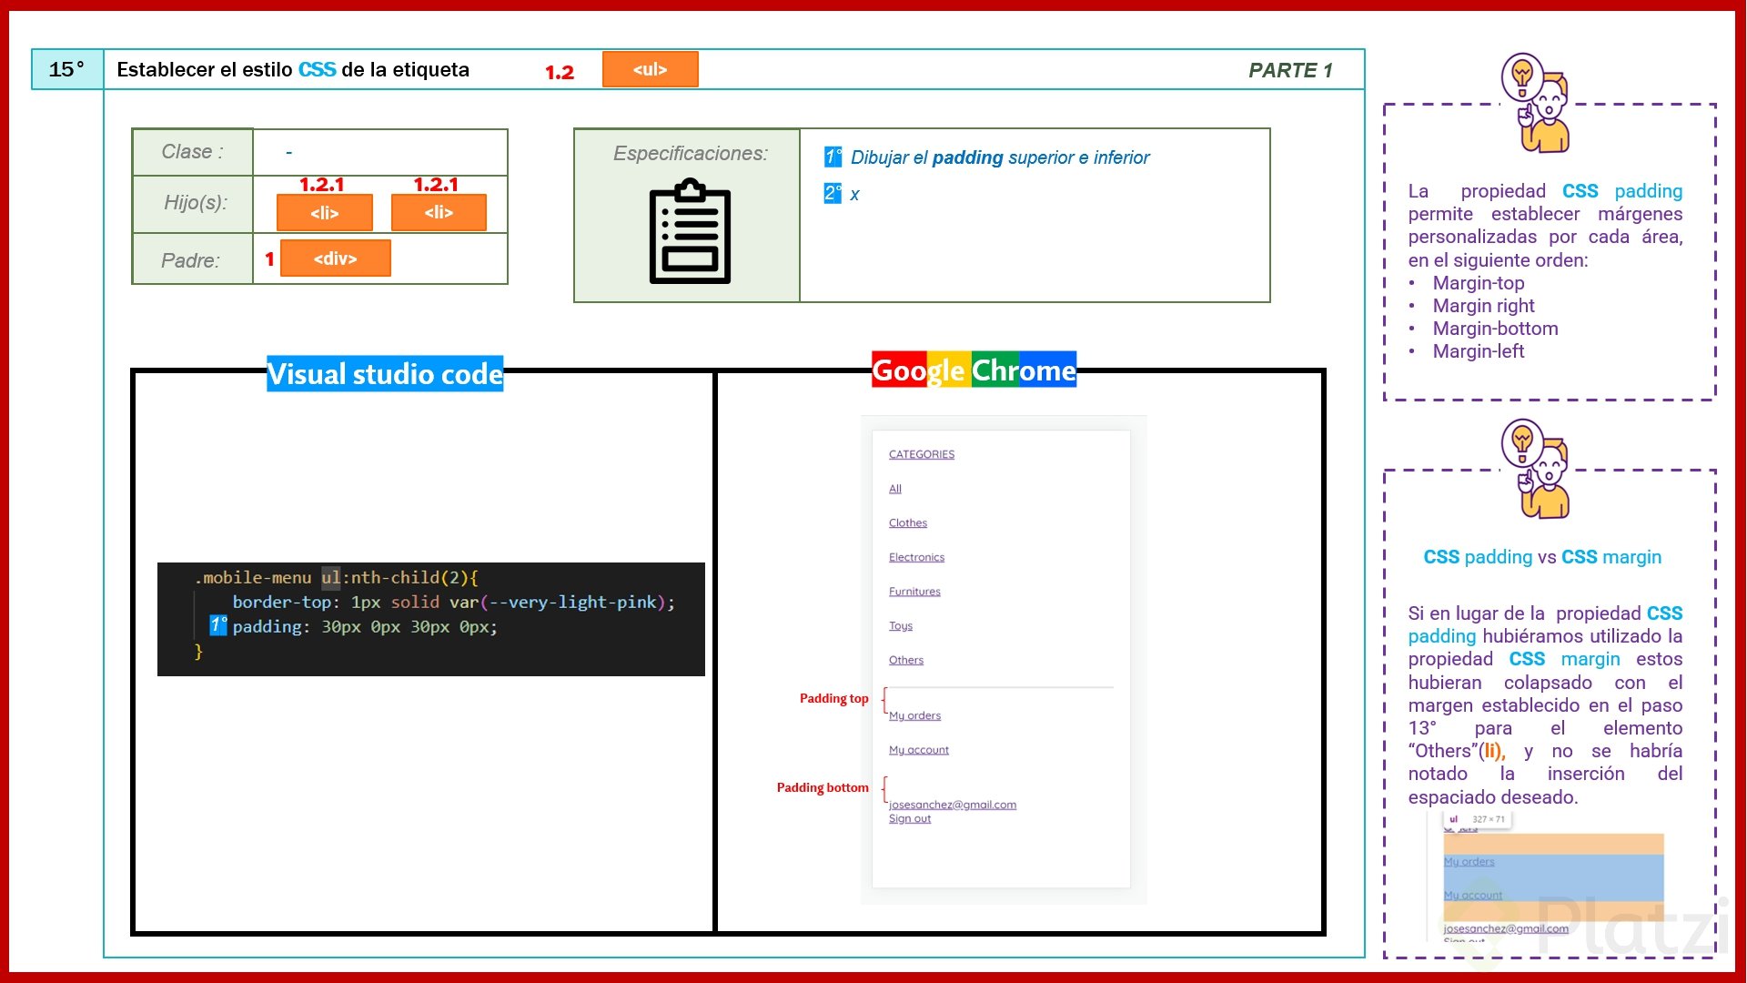Toggle the 1° marker beside the padding code
This screenshot has height=983, width=1747.
click(x=217, y=626)
